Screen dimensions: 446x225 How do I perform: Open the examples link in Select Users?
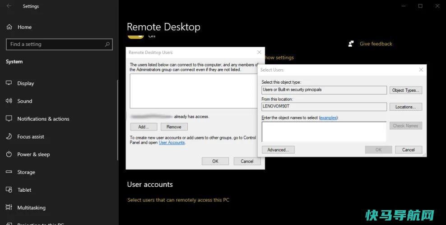[328, 117]
